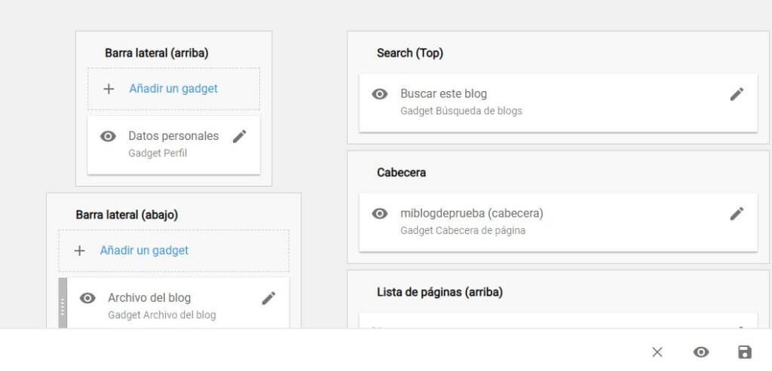Hide the Buscar este blog gadget
This screenshot has width=772, height=371.
point(381,94)
